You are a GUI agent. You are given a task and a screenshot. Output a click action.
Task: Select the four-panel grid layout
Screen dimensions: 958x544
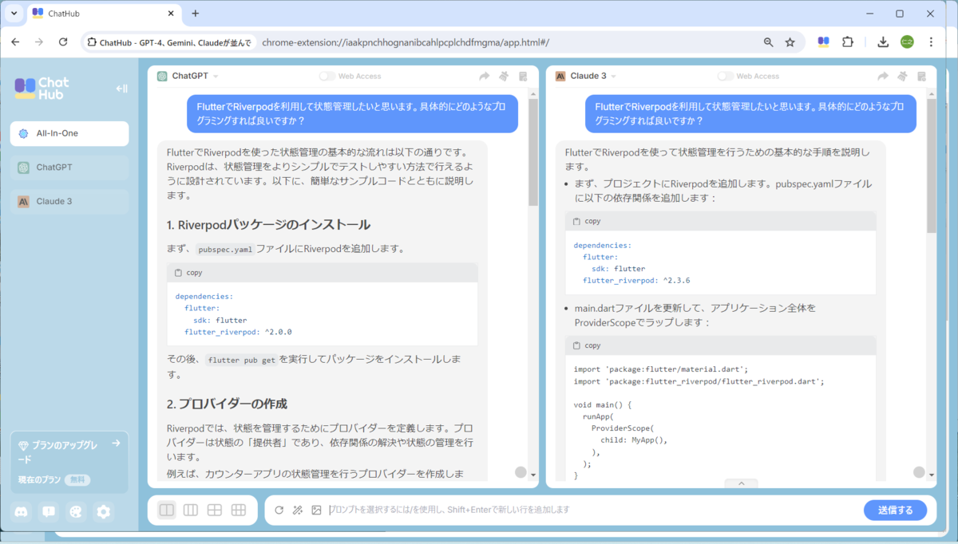click(x=215, y=510)
